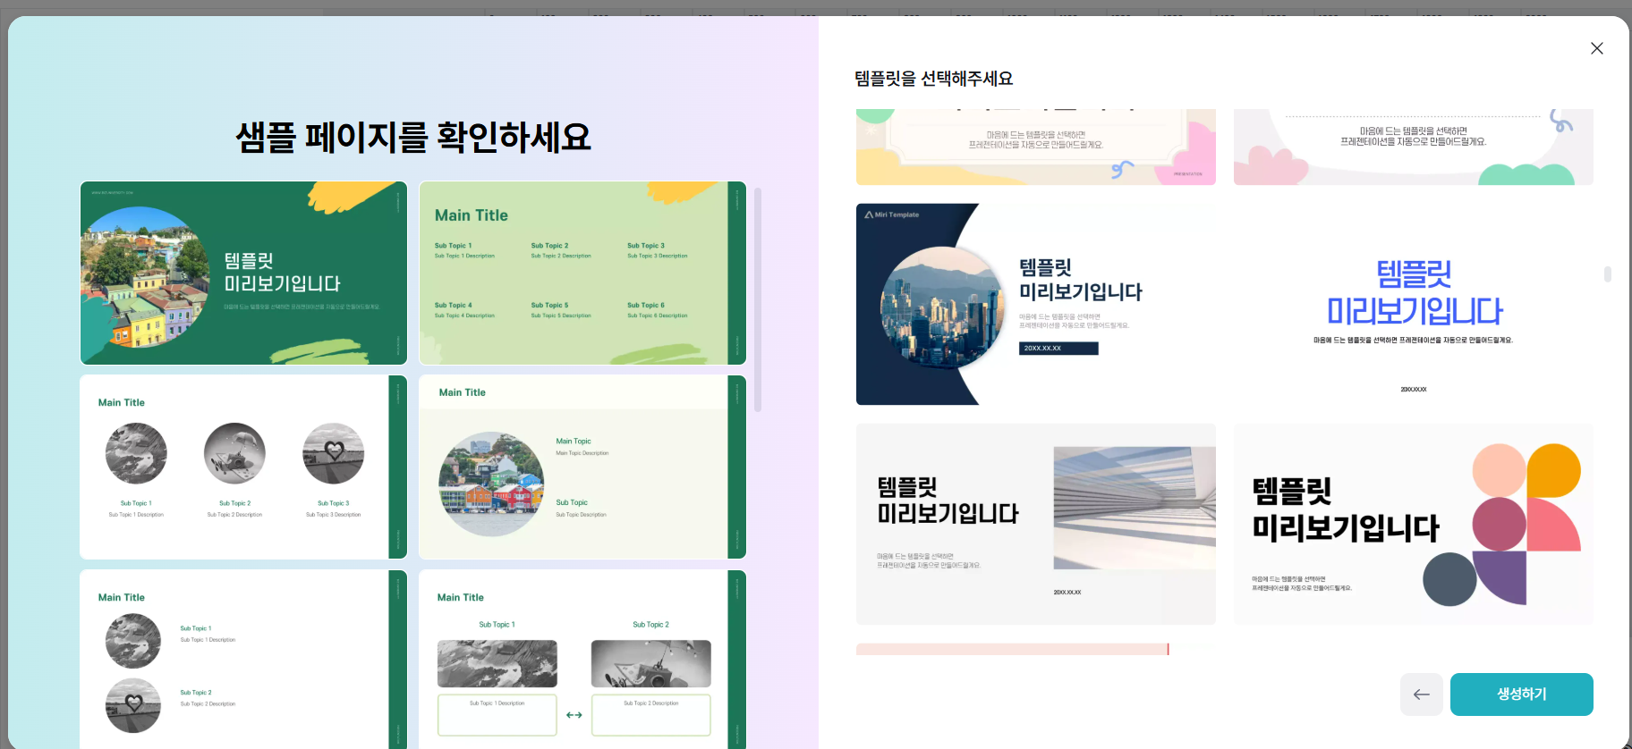The image size is (1632, 749).
Task: Choose the yellow and pink wavy border template
Action: pyautogui.click(x=1036, y=147)
